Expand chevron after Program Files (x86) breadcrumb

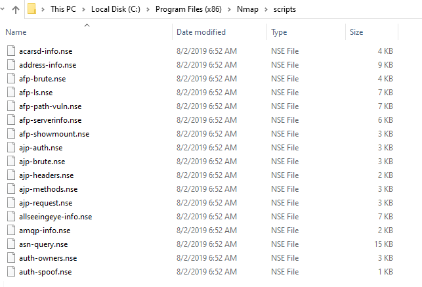pos(229,9)
